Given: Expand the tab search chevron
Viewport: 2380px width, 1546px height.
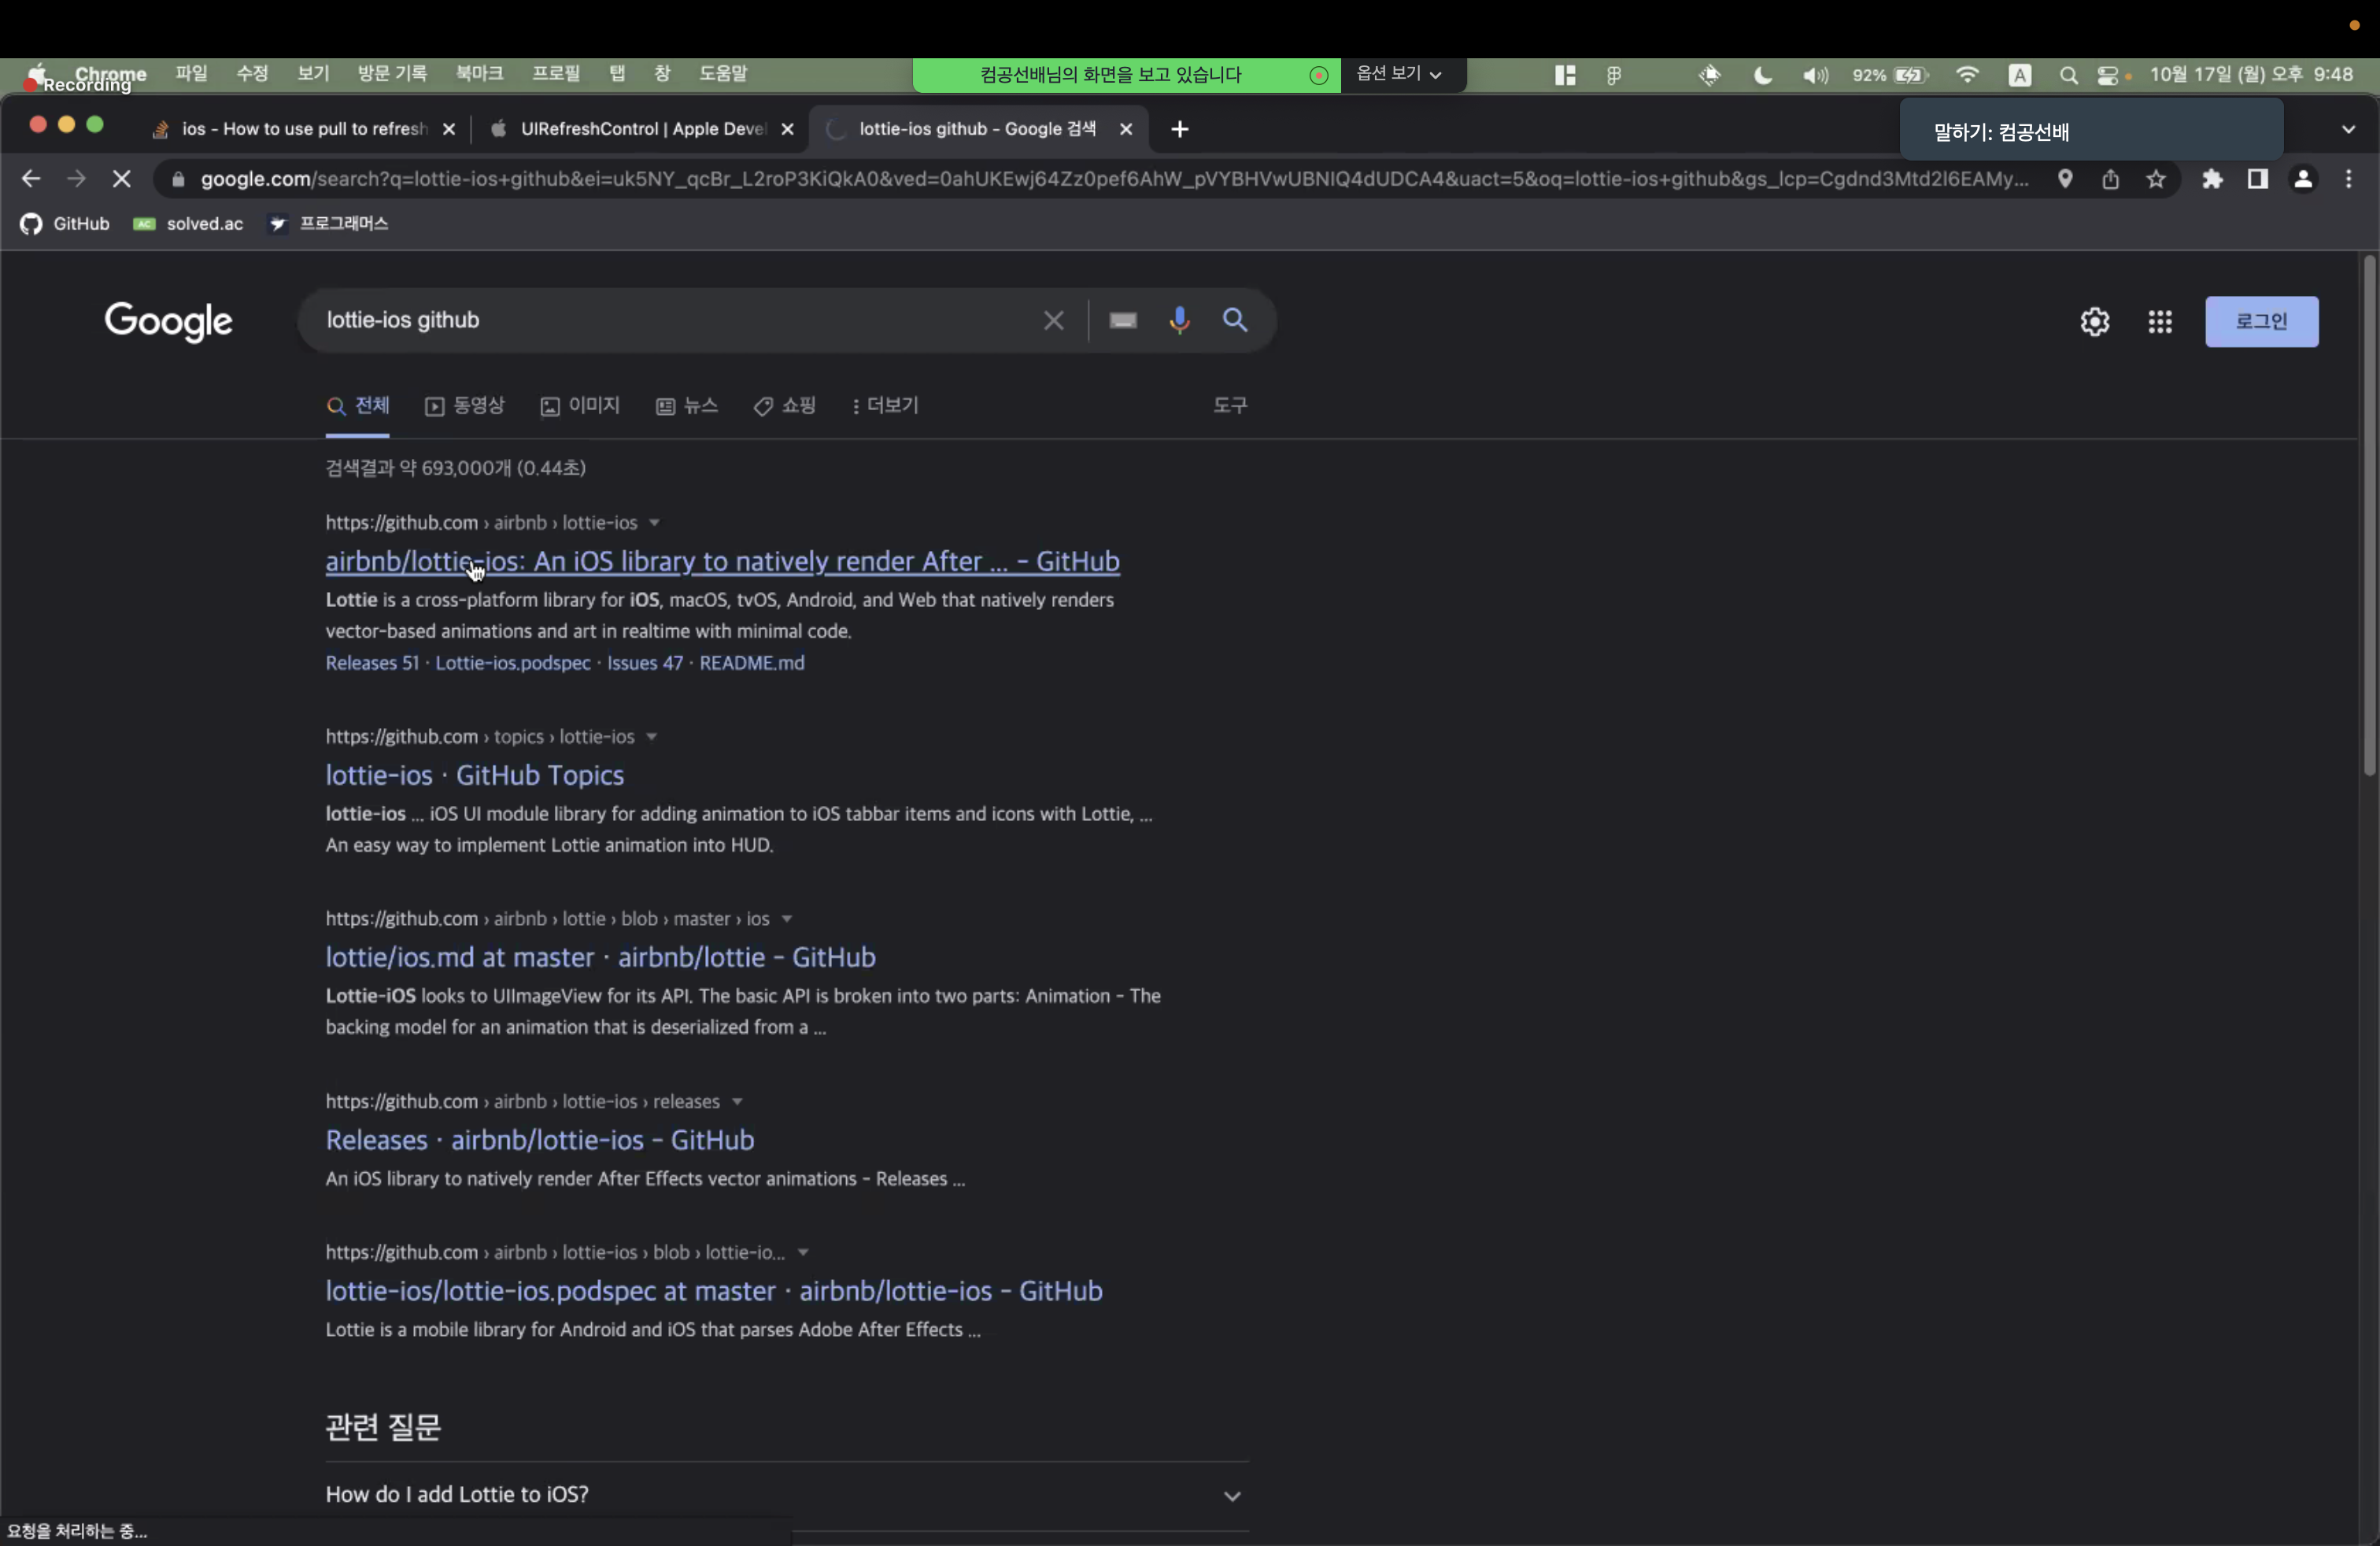Looking at the screenshot, I should click(x=2349, y=129).
